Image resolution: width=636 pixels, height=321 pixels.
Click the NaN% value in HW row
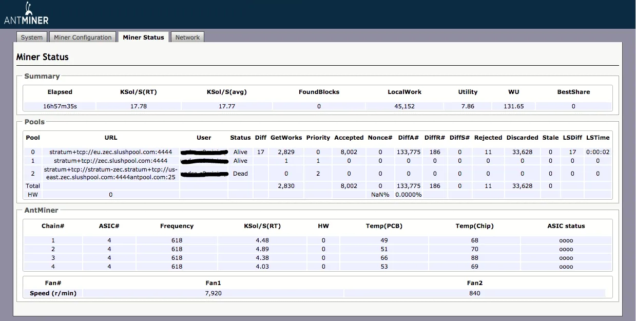380,195
